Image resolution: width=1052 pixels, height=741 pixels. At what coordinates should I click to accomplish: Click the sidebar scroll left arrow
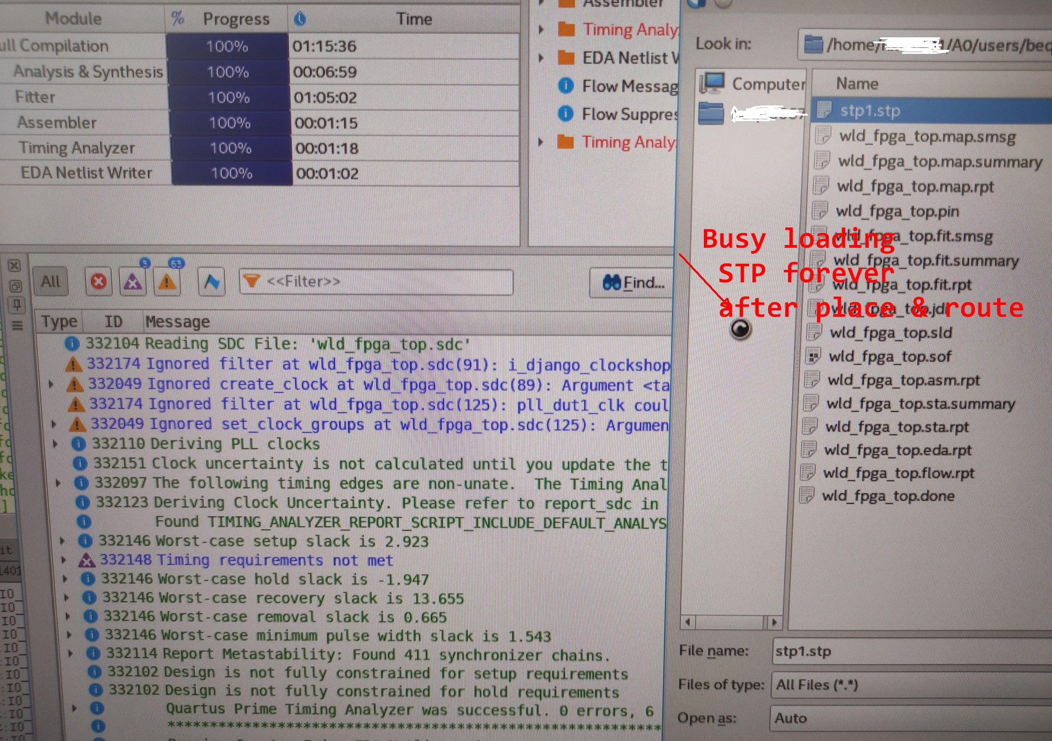[688, 622]
